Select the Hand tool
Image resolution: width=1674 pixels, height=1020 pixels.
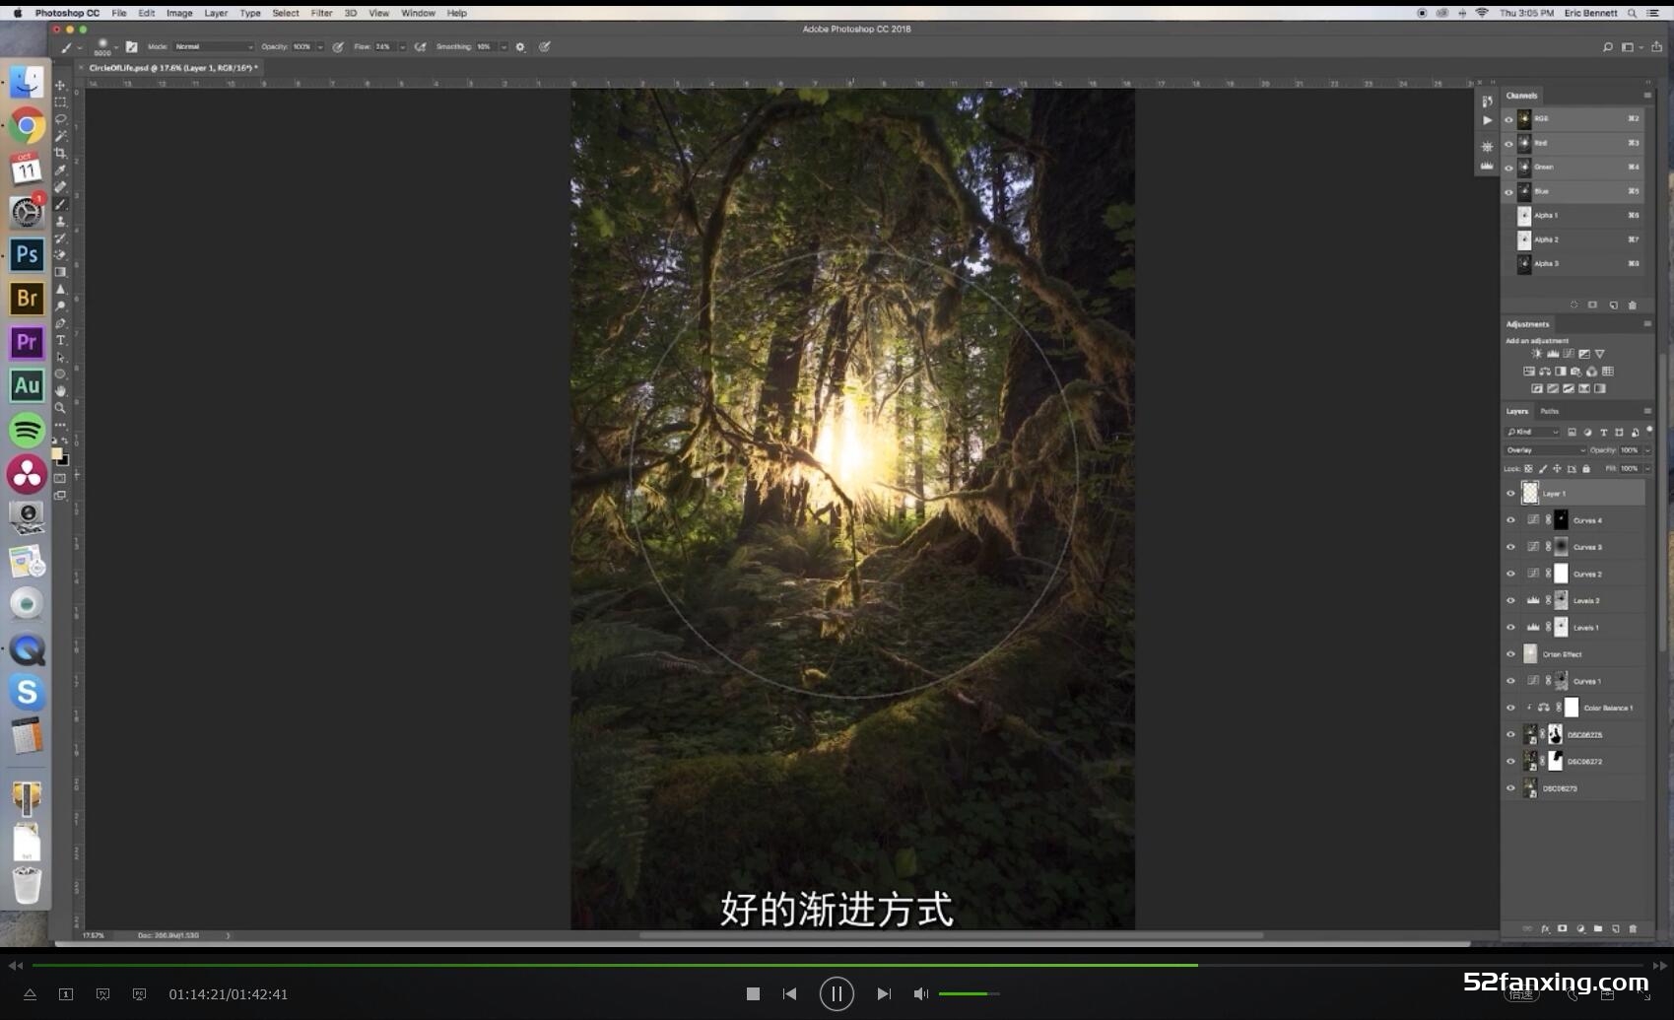coord(60,391)
